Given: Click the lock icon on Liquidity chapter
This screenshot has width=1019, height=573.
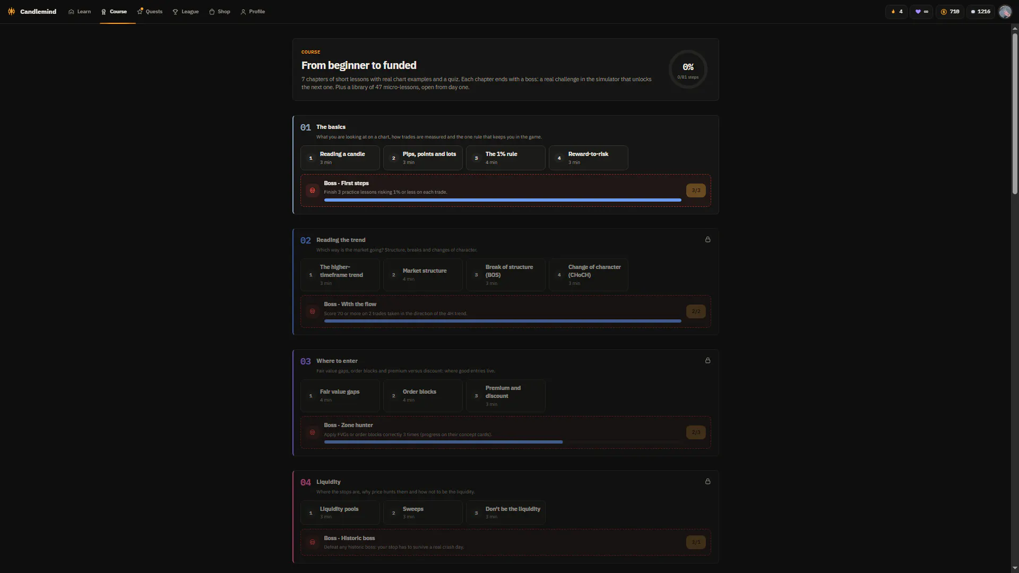Looking at the screenshot, I should (707, 482).
